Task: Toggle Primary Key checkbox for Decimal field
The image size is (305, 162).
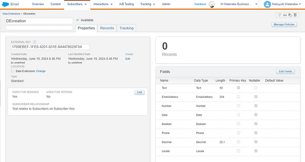Action: (x=238, y=142)
